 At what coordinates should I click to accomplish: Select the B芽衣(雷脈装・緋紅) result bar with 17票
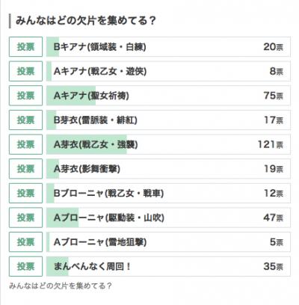click(x=168, y=120)
